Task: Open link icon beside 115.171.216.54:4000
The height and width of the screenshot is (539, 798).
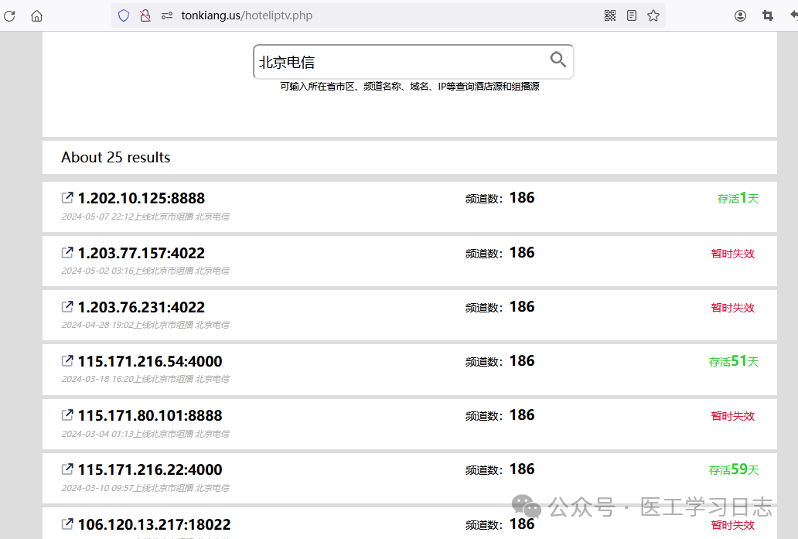Action: [x=67, y=361]
